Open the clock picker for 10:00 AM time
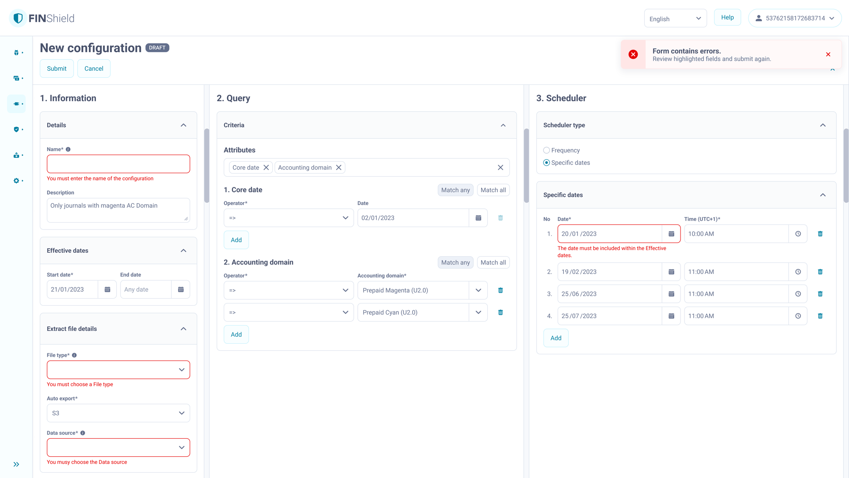849x478 pixels. click(798, 234)
